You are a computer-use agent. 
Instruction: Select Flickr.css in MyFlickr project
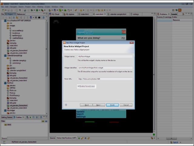(13, 90)
